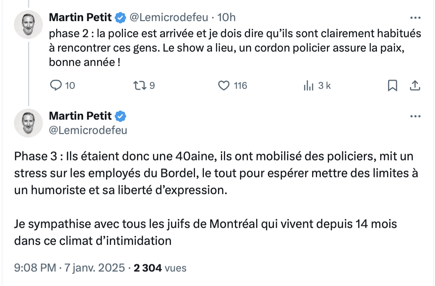Click the 9:08 PM · 7 janv. 2025 timestamp
Screen dimensions: 435x286
[70, 268]
